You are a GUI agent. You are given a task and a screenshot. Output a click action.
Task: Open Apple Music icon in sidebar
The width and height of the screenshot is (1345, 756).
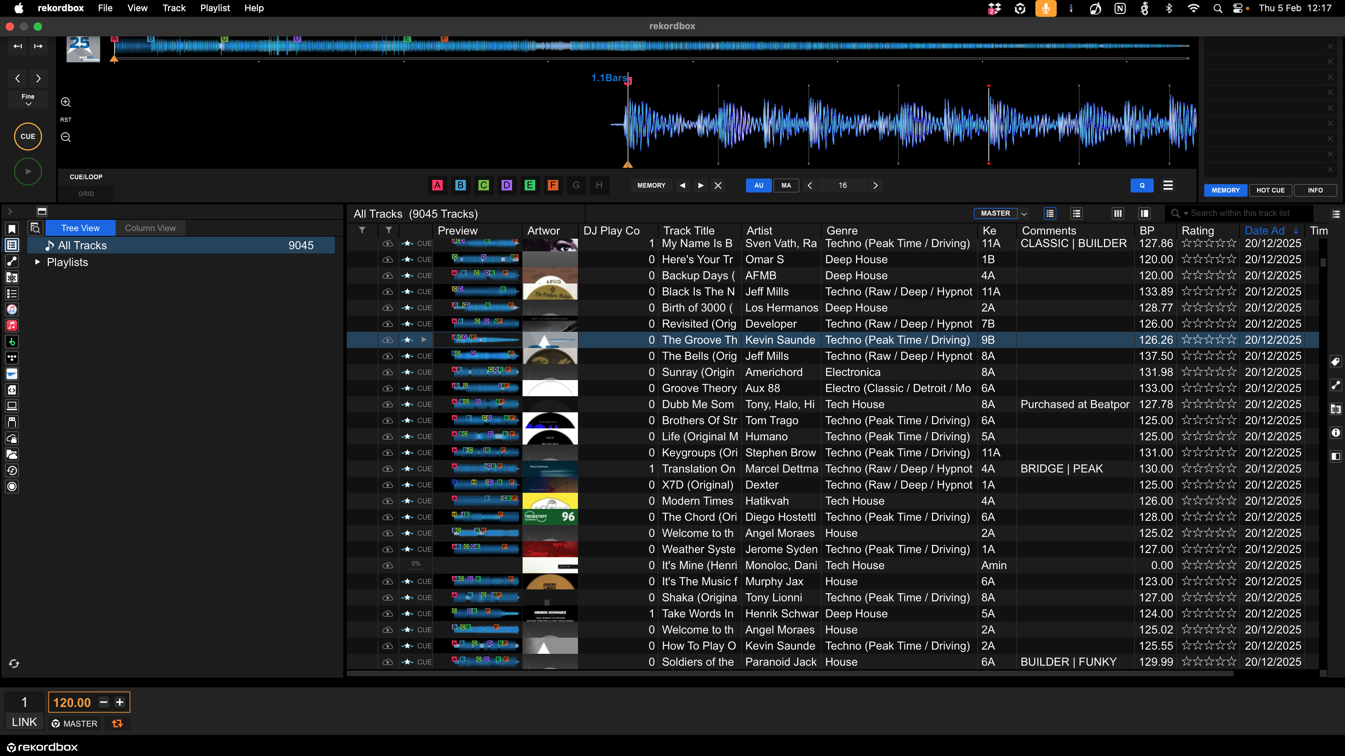(x=12, y=325)
